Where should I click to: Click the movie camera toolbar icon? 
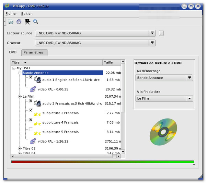click(27, 22)
